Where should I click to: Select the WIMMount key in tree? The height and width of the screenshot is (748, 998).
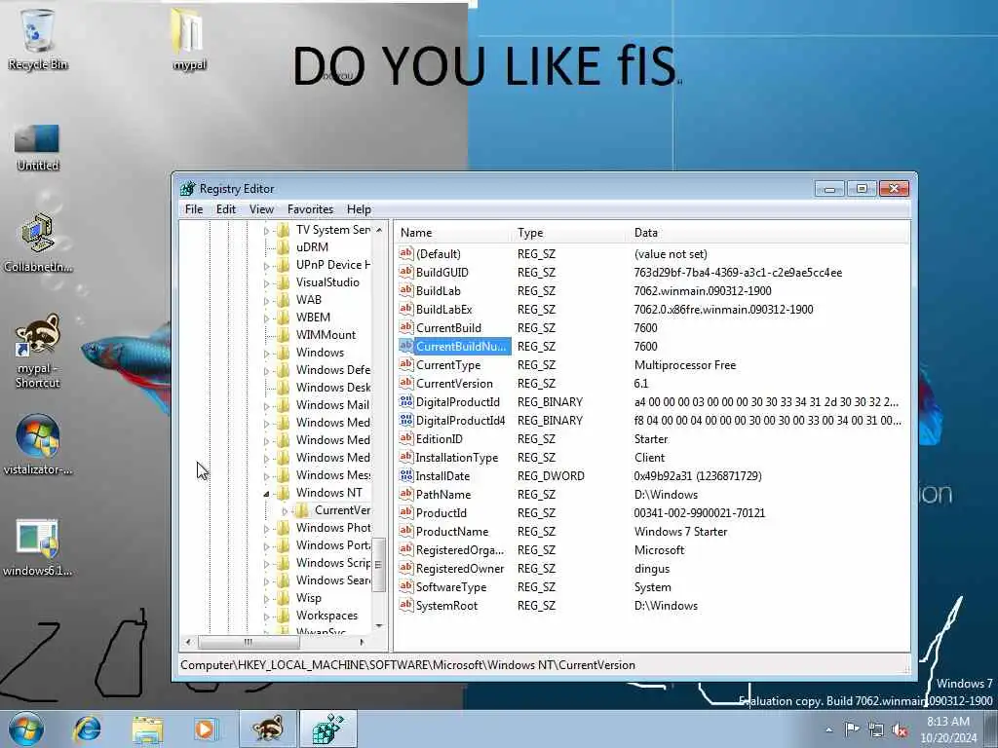pyautogui.click(x=326, y=335)
